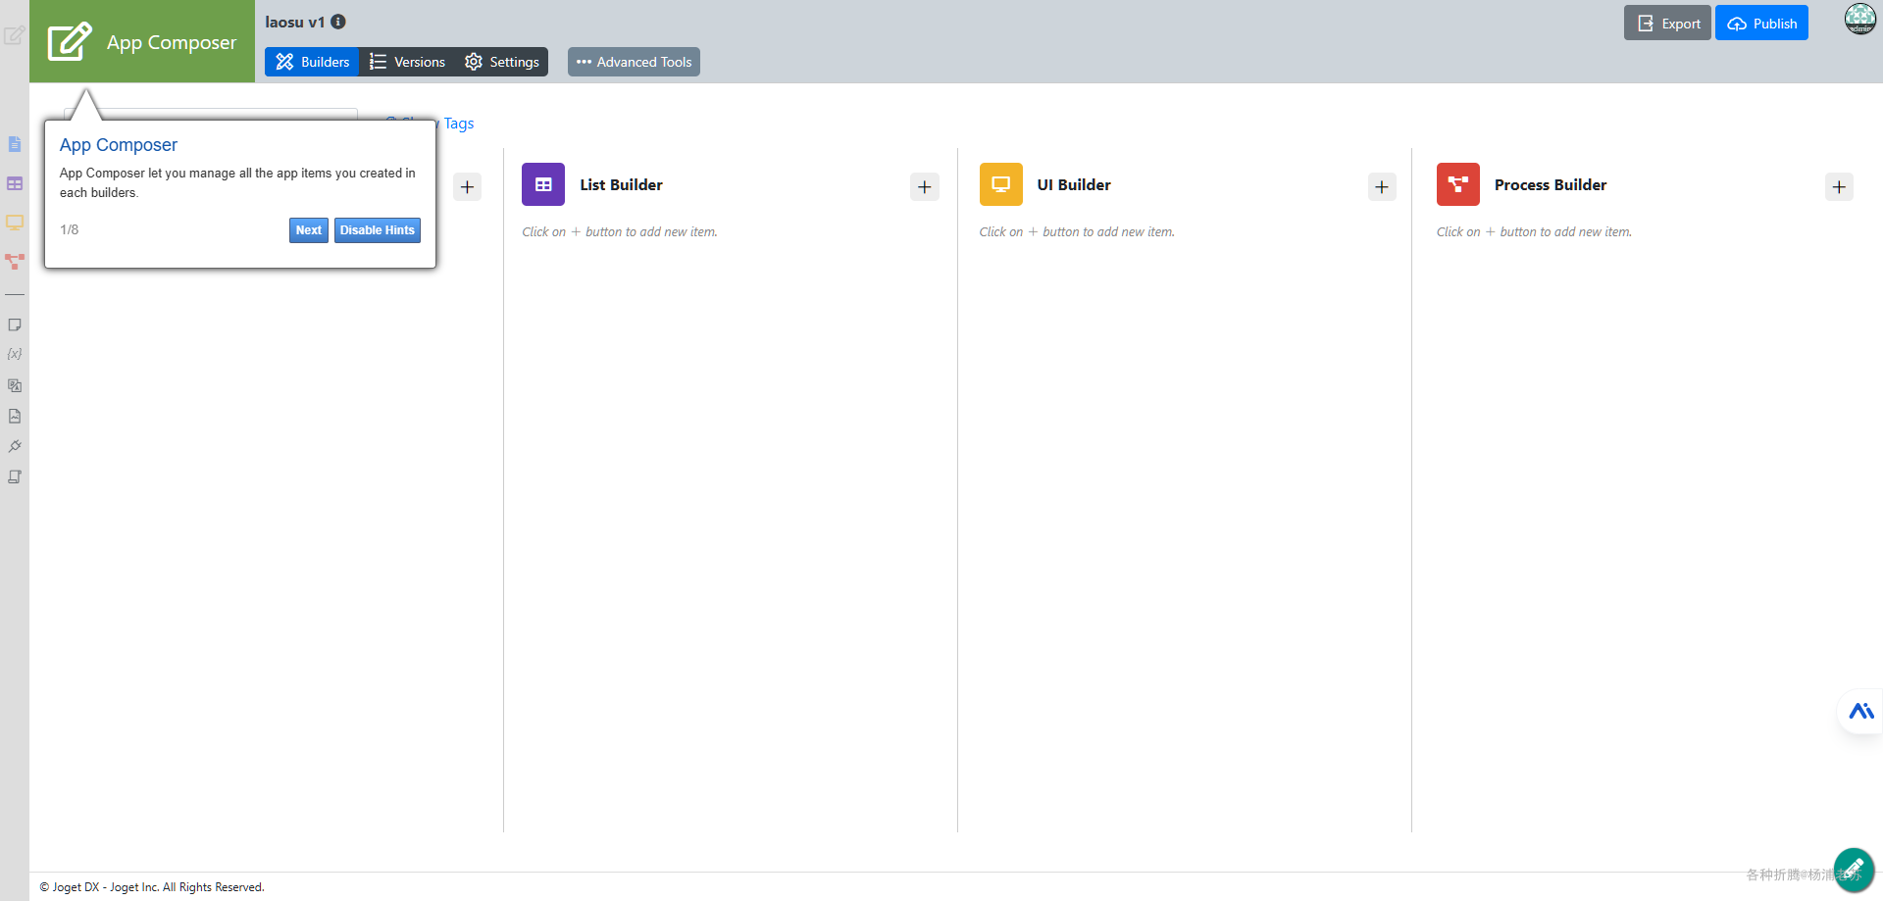1883x901 pixels.
Task: Open the {x} variables icon in sidebar
Action: (x=15, y=354)
